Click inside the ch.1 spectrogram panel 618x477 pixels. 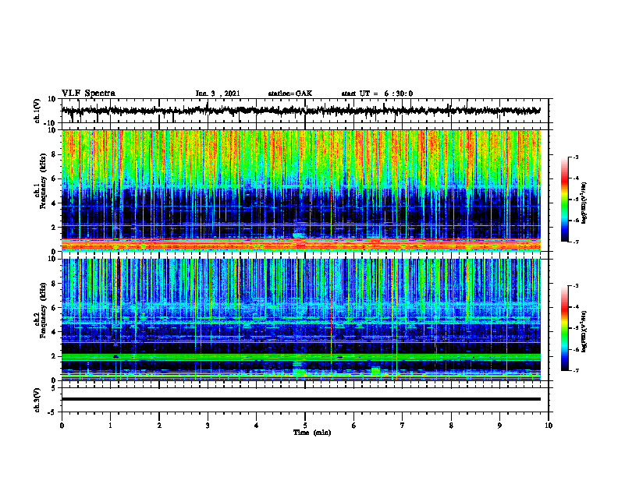pos(300,190)
